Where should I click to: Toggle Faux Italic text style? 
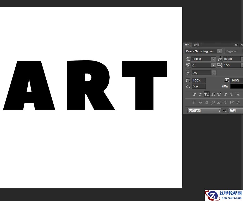pyautogui.click(x=200, y=94)
